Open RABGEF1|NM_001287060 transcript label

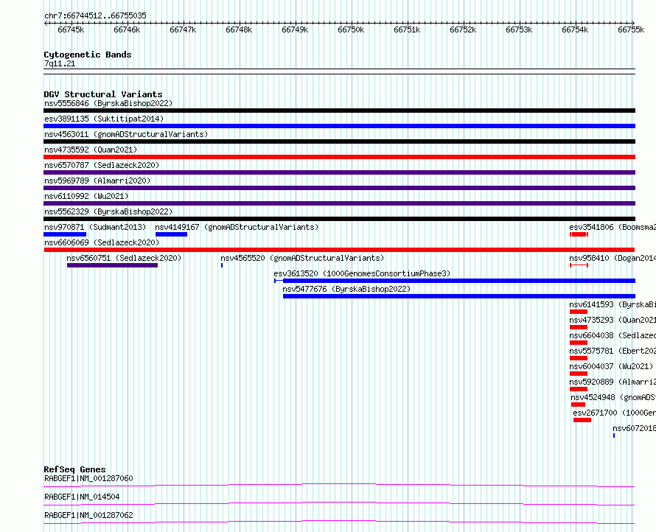click(88, 478)
